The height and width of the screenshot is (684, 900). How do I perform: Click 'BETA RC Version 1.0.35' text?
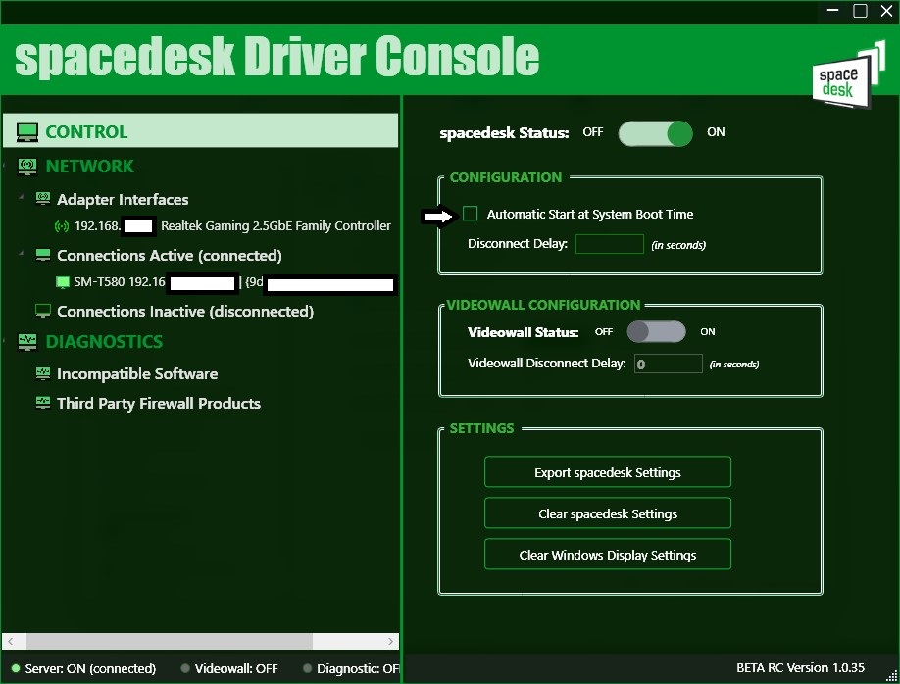801,668
